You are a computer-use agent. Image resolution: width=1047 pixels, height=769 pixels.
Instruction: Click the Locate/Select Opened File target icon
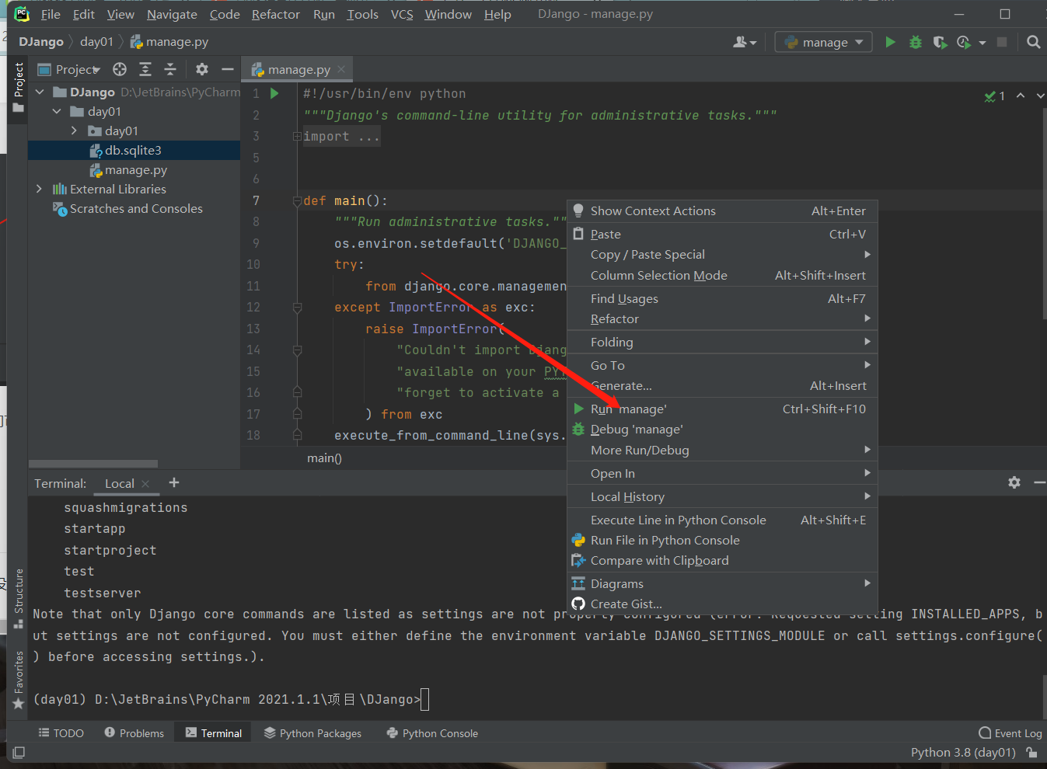click(x=120, y=69)
